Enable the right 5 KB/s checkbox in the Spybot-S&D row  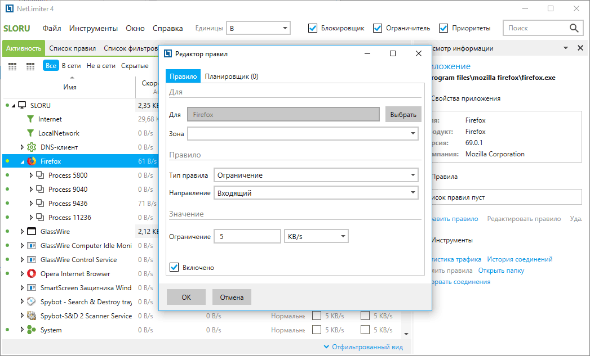point(365,316)
